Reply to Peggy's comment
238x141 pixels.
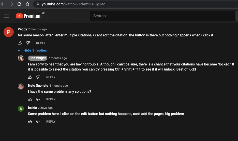click(41, 43)
